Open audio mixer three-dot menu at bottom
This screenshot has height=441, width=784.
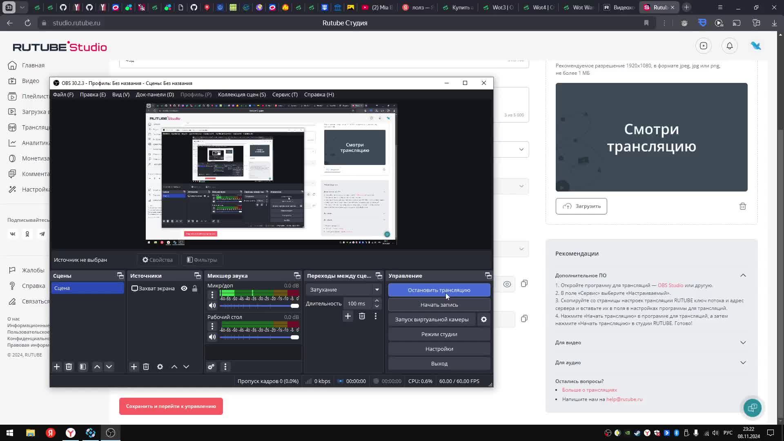(x=225, y=367)
